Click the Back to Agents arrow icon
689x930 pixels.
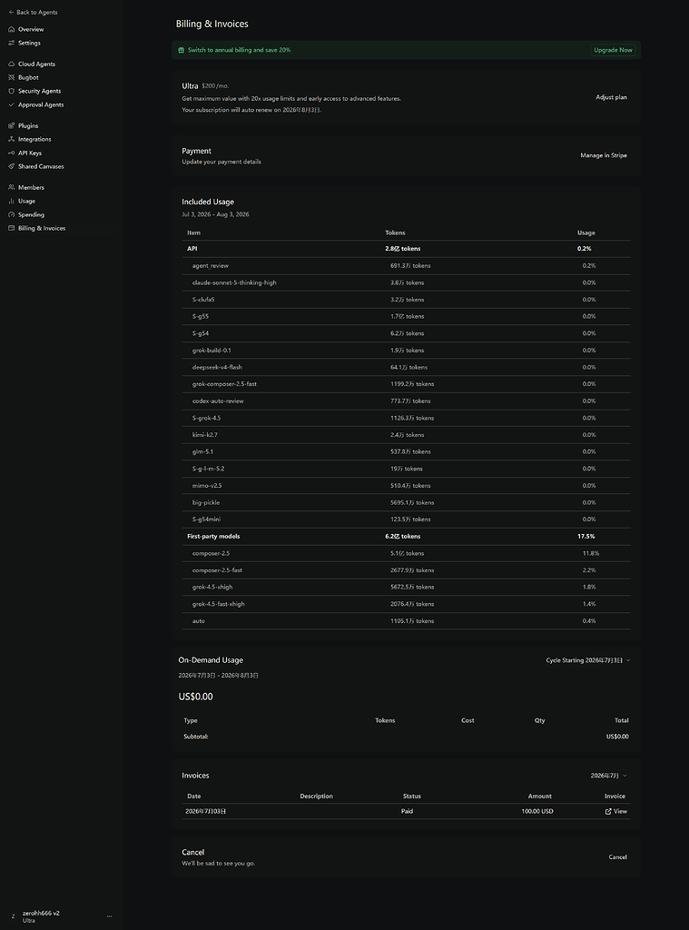click(x=11, y=13)
